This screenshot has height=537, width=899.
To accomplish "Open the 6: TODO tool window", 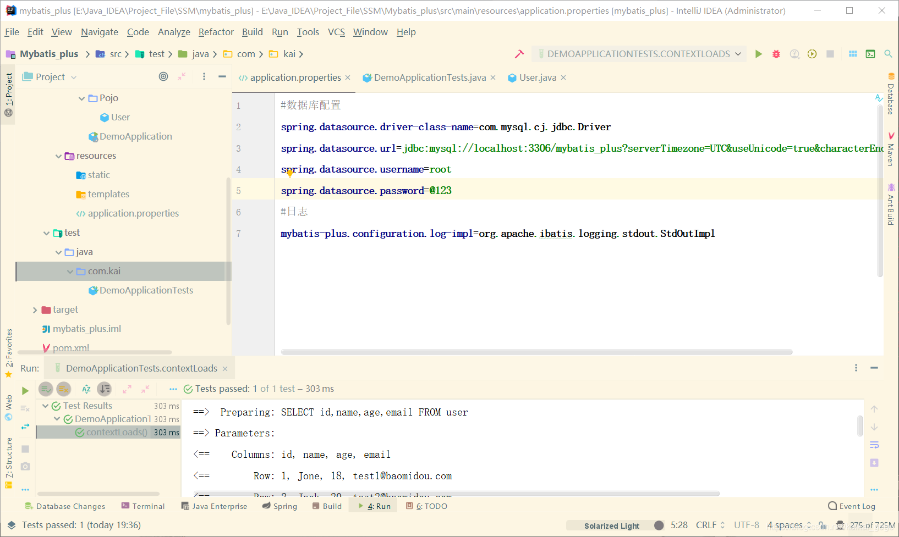I will coord(426,506).
